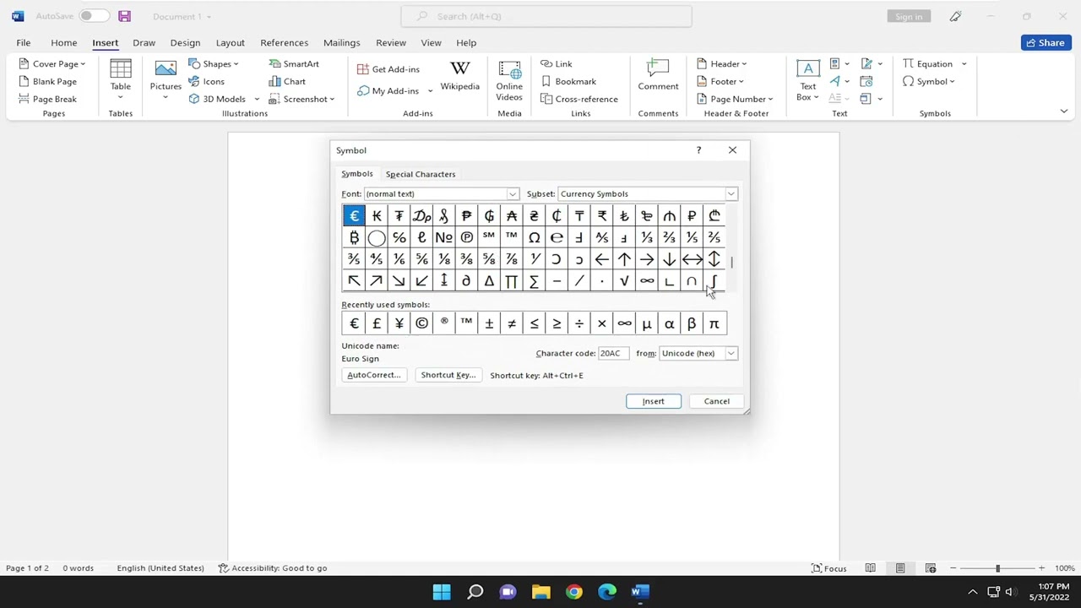Select the infinity symbol in grid
The width and height of the screenshot is (1081, 608).
pos(647,281)
